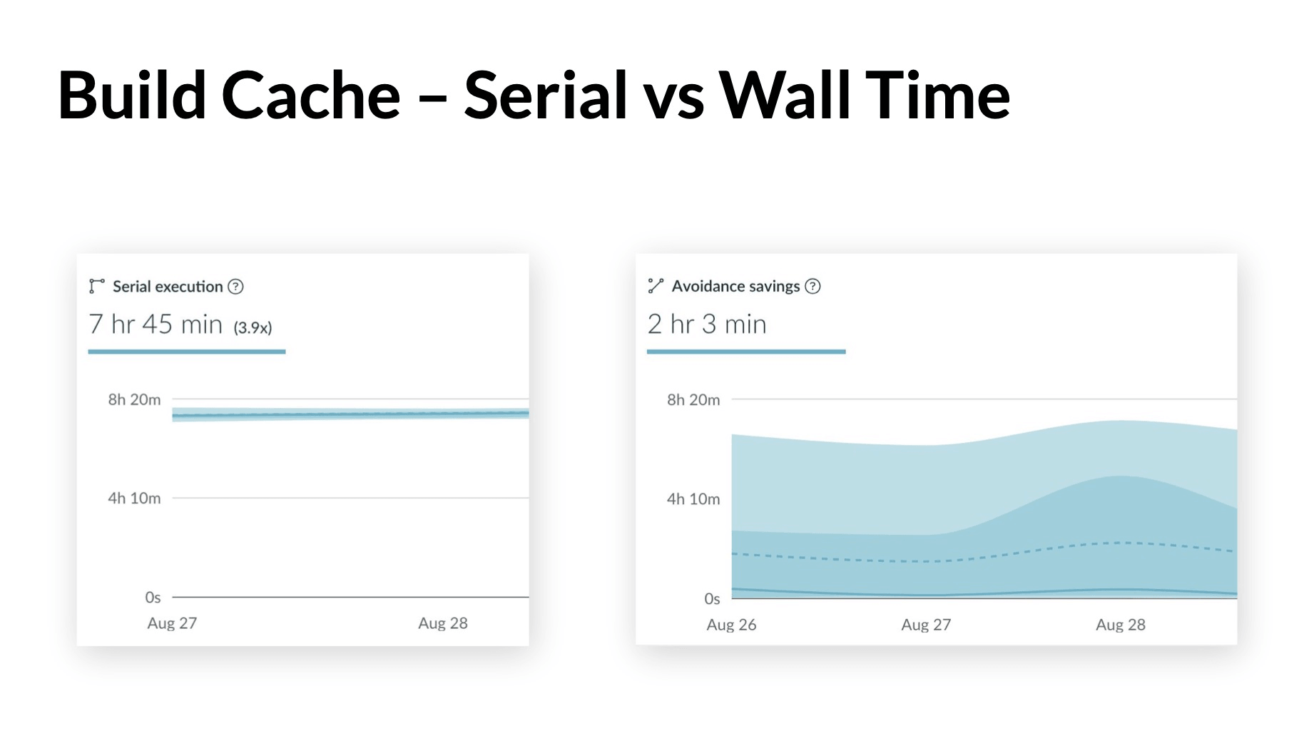Screen dimensions: 1304x733
Task: Open the Avoidance savings help icon
Action: coord(814,286)
